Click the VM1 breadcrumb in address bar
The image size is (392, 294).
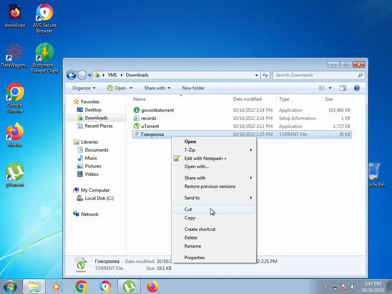click(x=112, y=75)
